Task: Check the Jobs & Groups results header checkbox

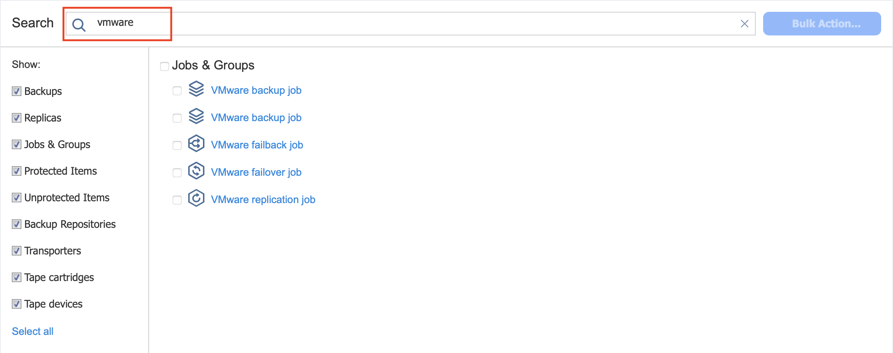Action: tap(165, 66)
